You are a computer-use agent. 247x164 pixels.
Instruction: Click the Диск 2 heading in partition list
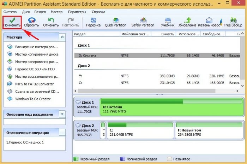click(x=84, y=66)
